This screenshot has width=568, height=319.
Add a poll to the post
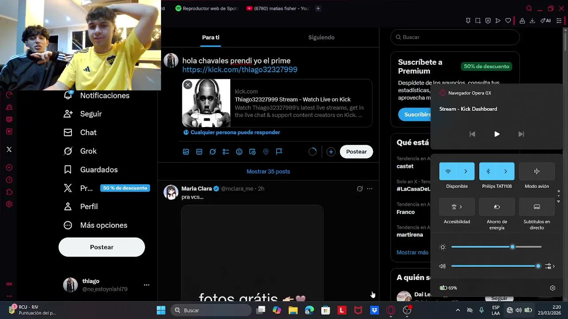(226, 152)
